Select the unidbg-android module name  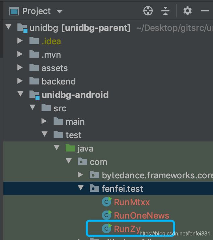click(x=75, y=95)
